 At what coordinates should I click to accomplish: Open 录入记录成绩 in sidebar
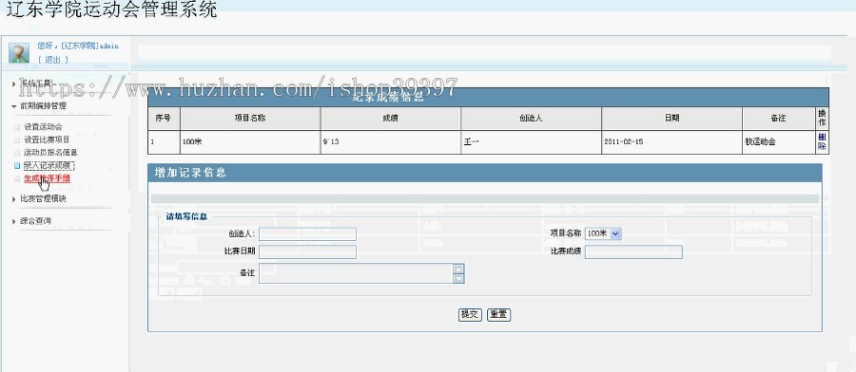click(49, 165)
